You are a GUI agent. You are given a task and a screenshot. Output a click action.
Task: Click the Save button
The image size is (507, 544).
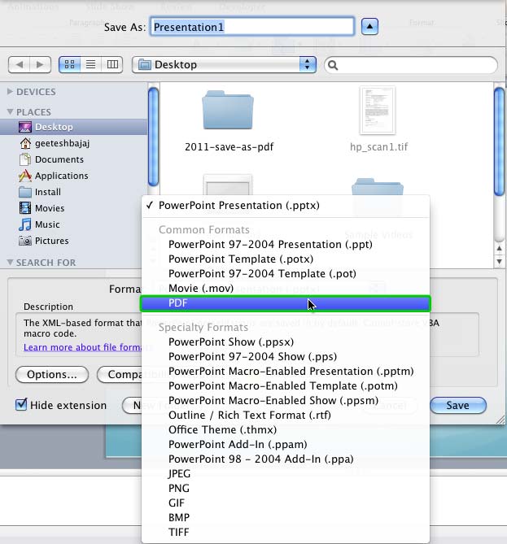click(457, 405)
